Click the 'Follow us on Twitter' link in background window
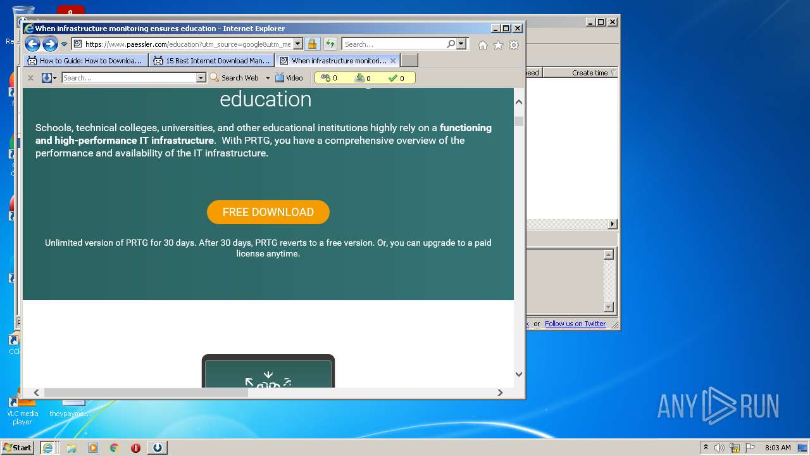The image size is (810, 456). coord(575,324)
